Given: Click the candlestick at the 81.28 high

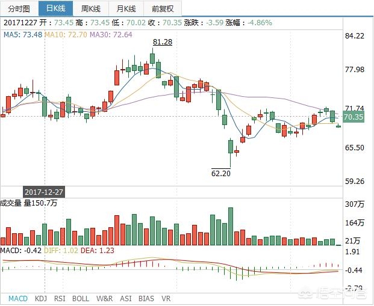Looking at the screenshot, I should point(152,58).
